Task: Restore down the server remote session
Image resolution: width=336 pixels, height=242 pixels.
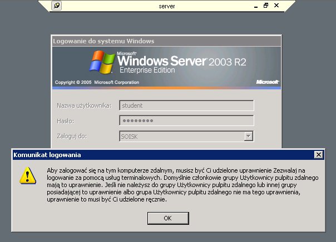Action: (x=266, y=6)
